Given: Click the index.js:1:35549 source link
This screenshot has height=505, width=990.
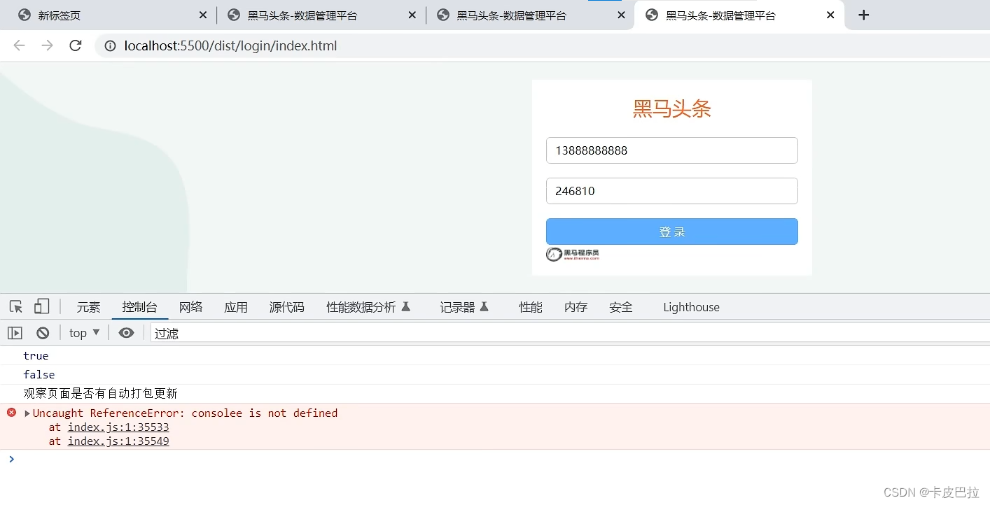Looking at the screenshot, I should coord(118,441).
